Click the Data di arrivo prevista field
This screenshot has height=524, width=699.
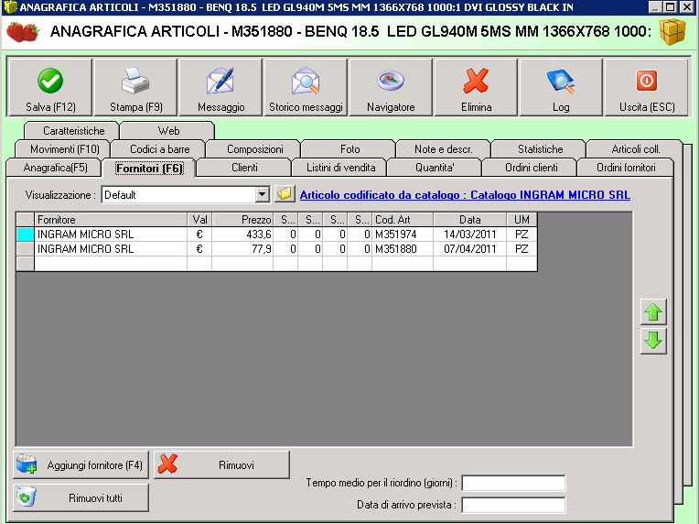513,506
